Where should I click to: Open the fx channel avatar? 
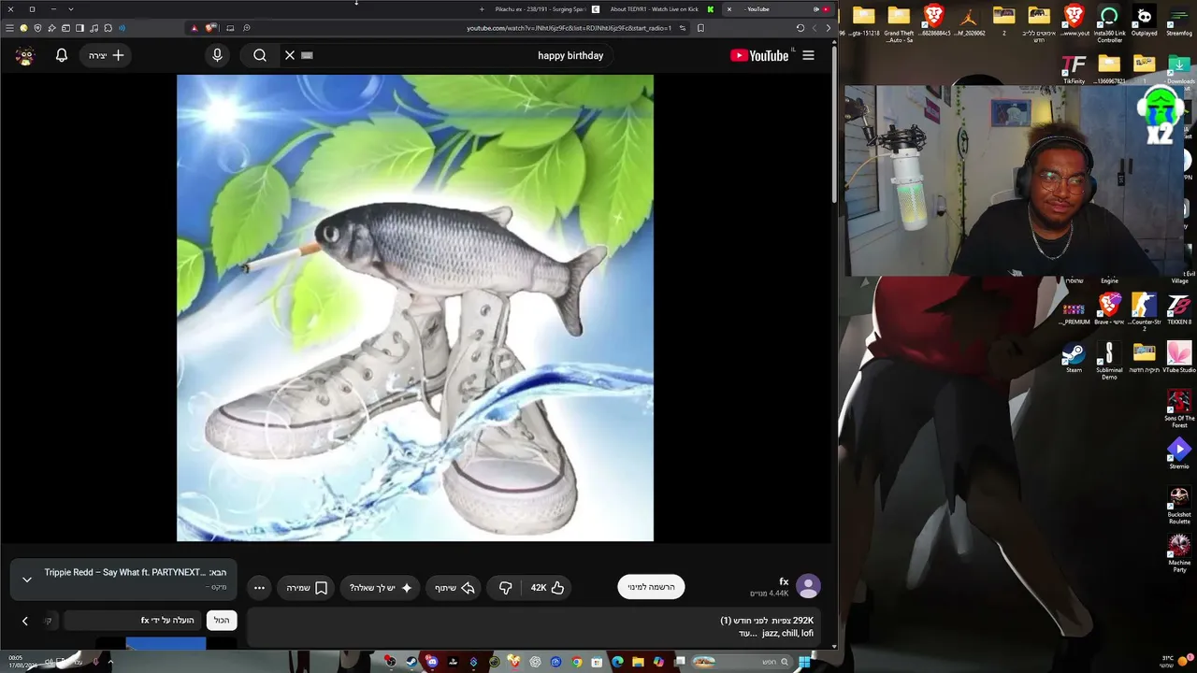click(808, 587)
